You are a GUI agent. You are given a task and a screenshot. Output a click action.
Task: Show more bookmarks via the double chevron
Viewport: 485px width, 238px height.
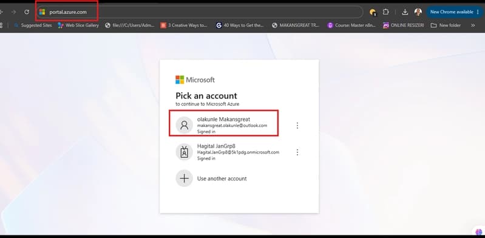(x=473, y=25)
